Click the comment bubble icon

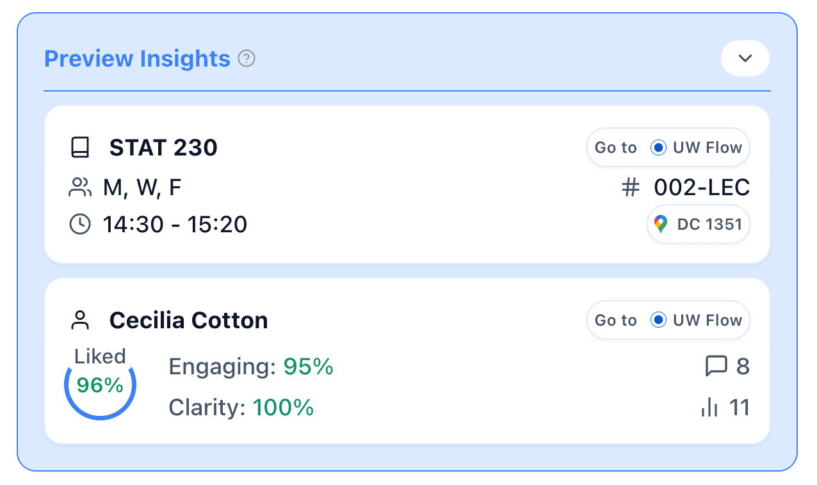716,367
